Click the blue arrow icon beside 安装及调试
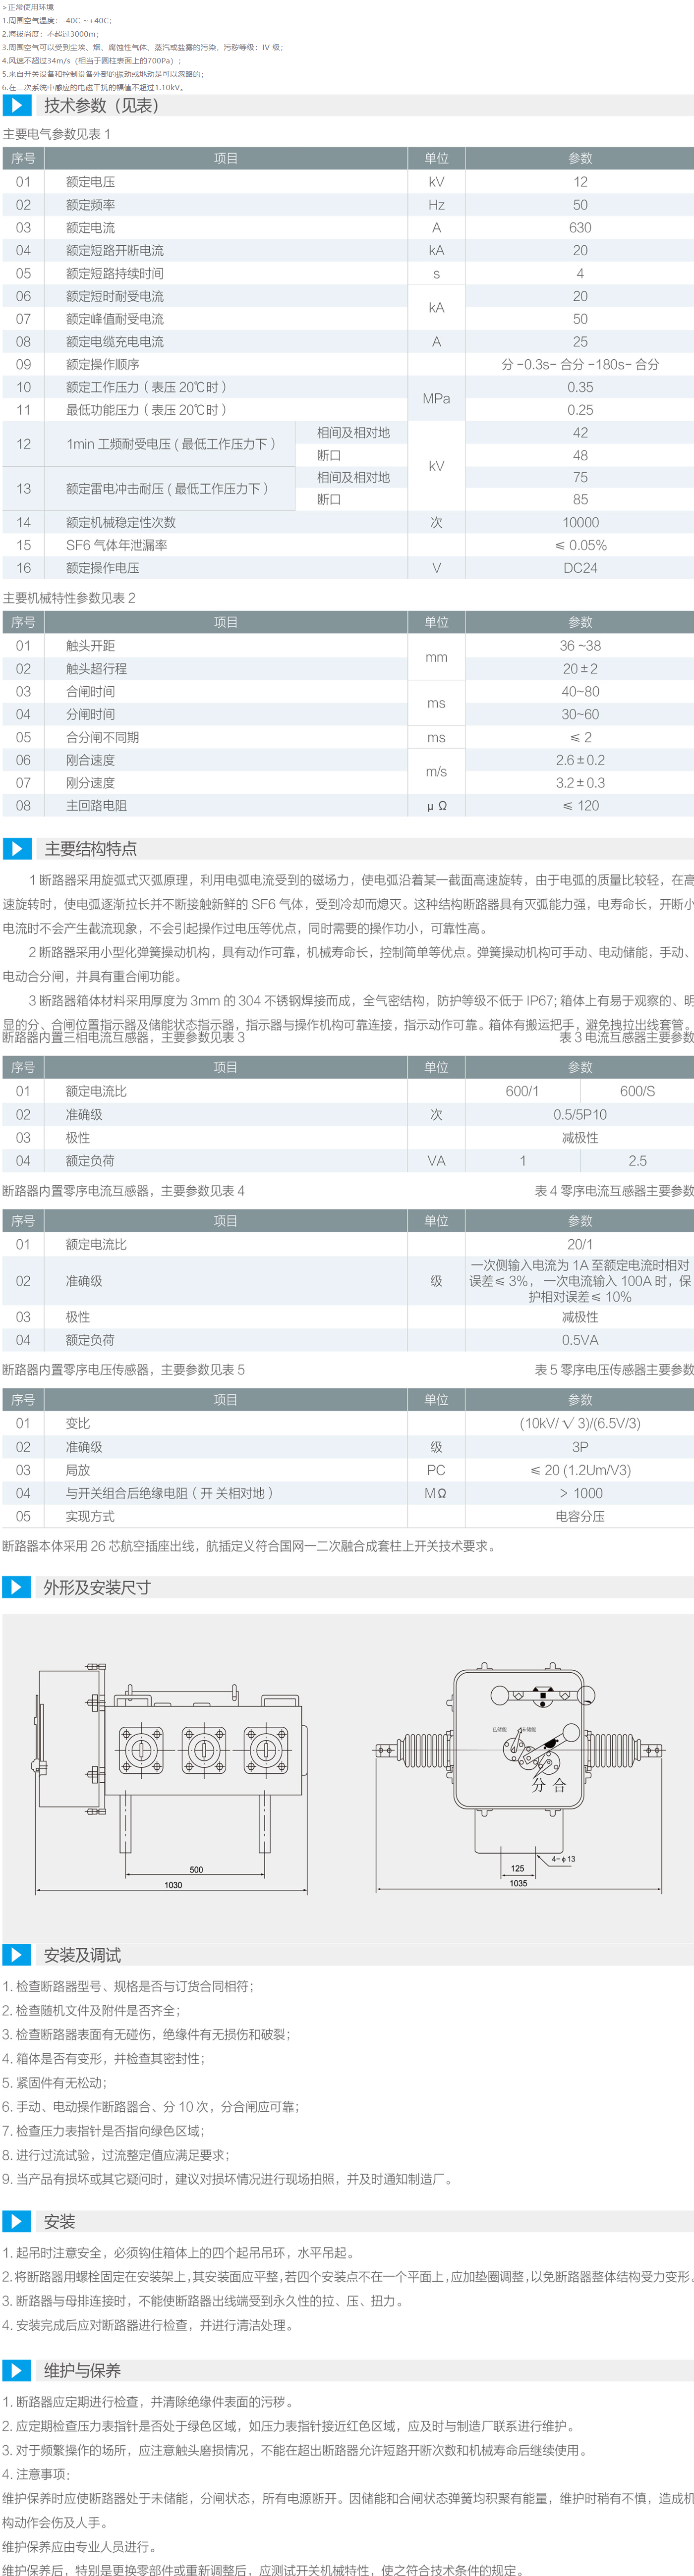Image resolution: width=694 pixels, height=2576 pixels. (x=17, y=1954)
